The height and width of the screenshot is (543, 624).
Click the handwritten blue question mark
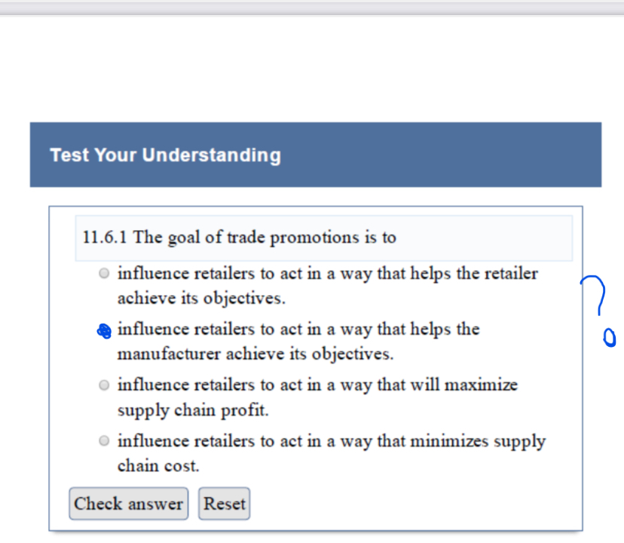click(x=595, y=294)
